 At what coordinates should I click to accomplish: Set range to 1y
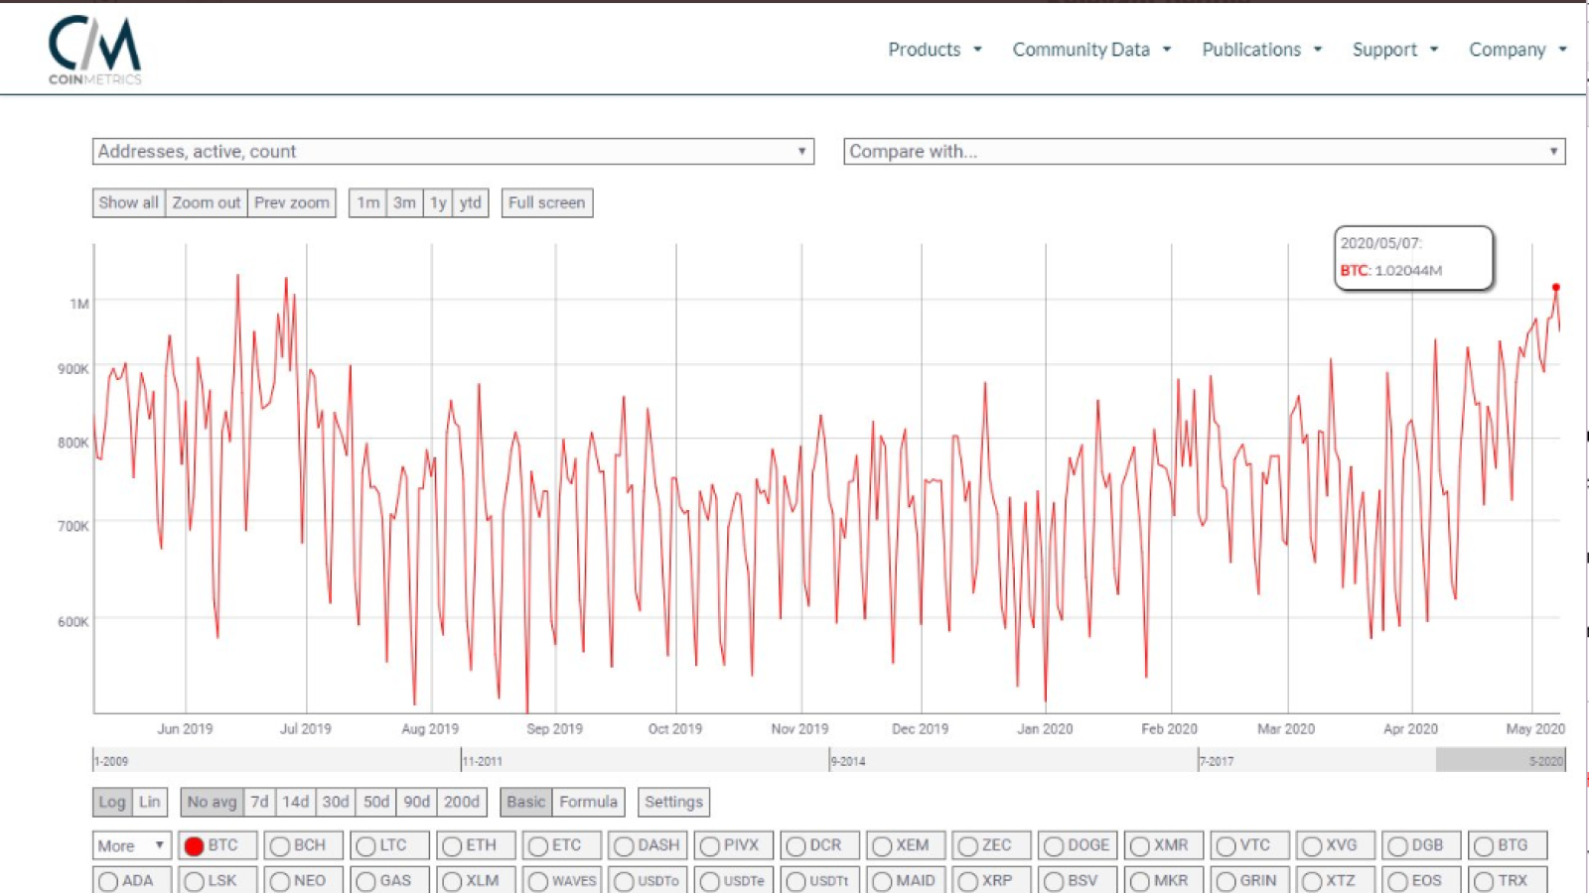(x=438, y=202)
